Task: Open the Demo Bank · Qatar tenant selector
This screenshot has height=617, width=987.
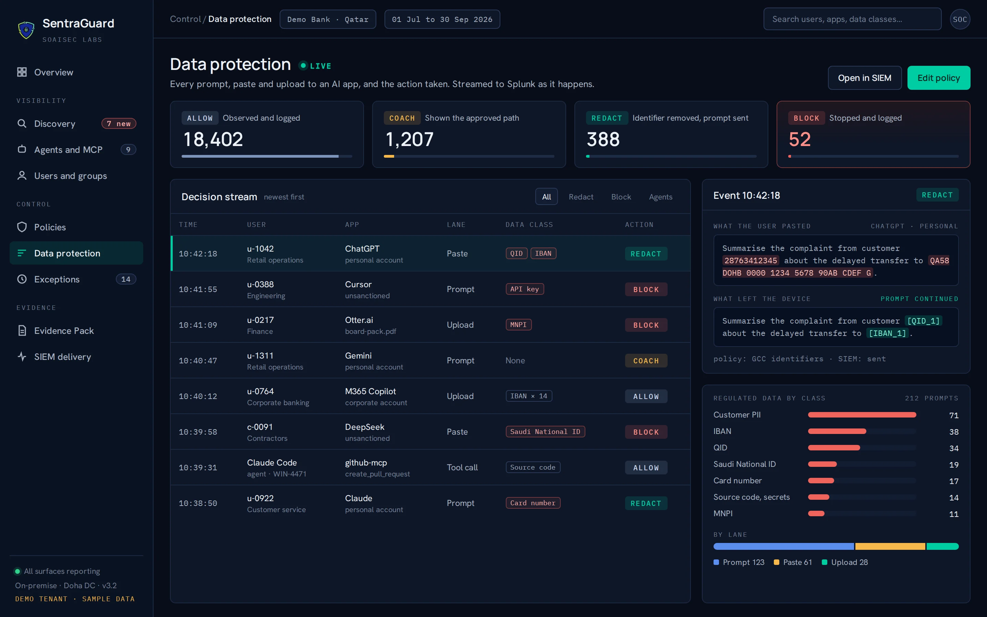Action: tap(328, 19)
